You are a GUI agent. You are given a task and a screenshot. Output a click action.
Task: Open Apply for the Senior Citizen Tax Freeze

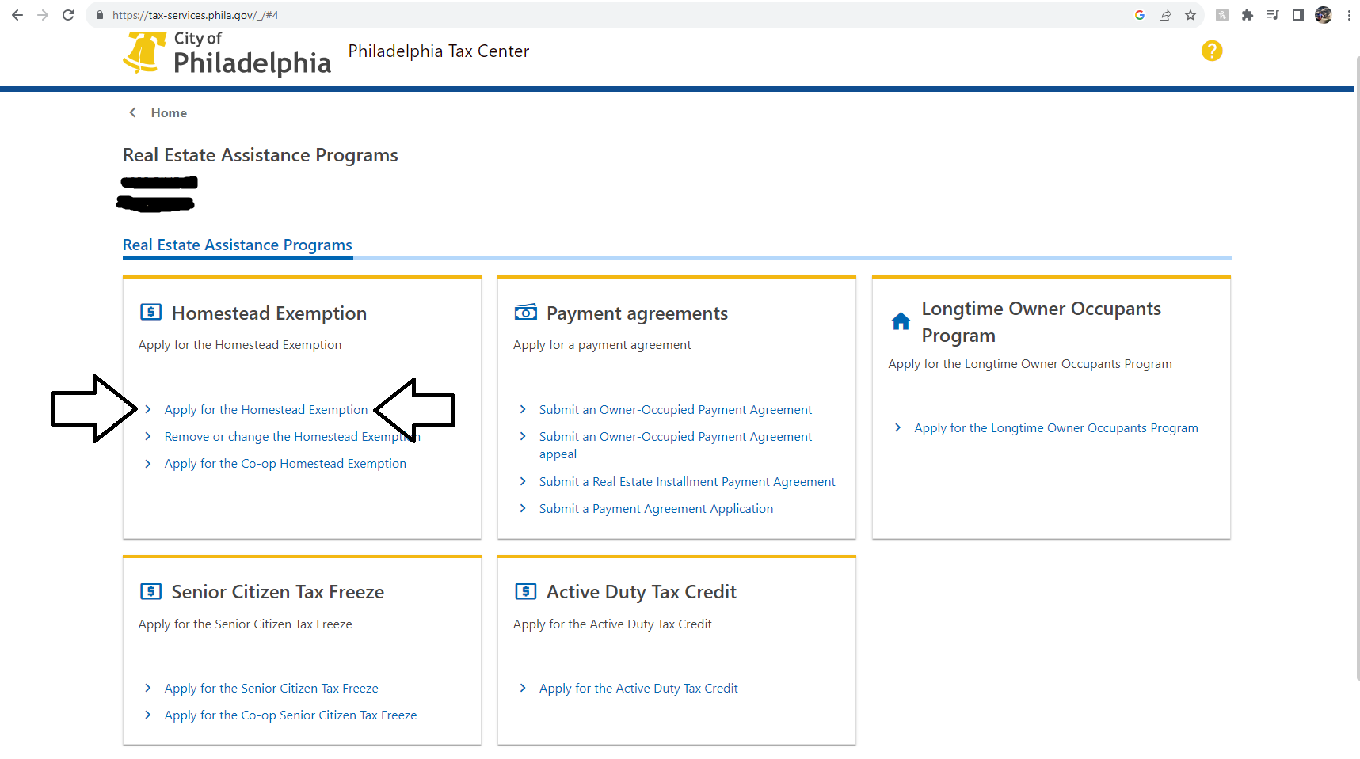pos(272,689)
